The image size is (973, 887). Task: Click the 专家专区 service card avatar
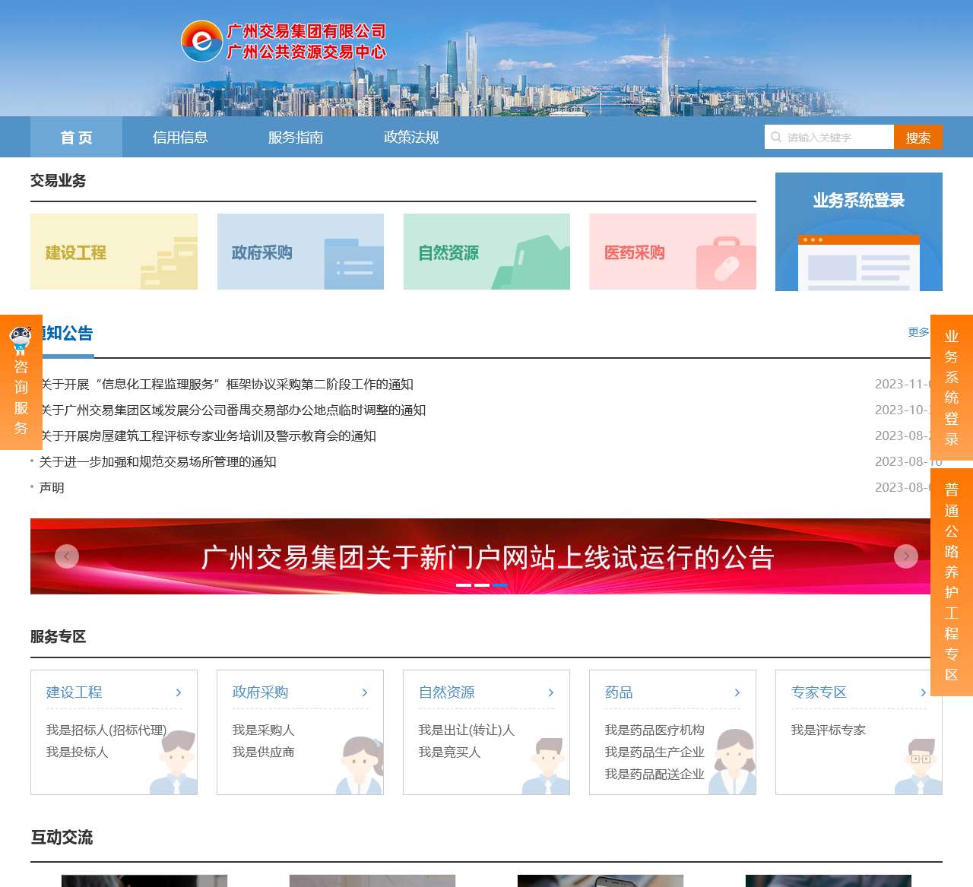click(919, 765)
